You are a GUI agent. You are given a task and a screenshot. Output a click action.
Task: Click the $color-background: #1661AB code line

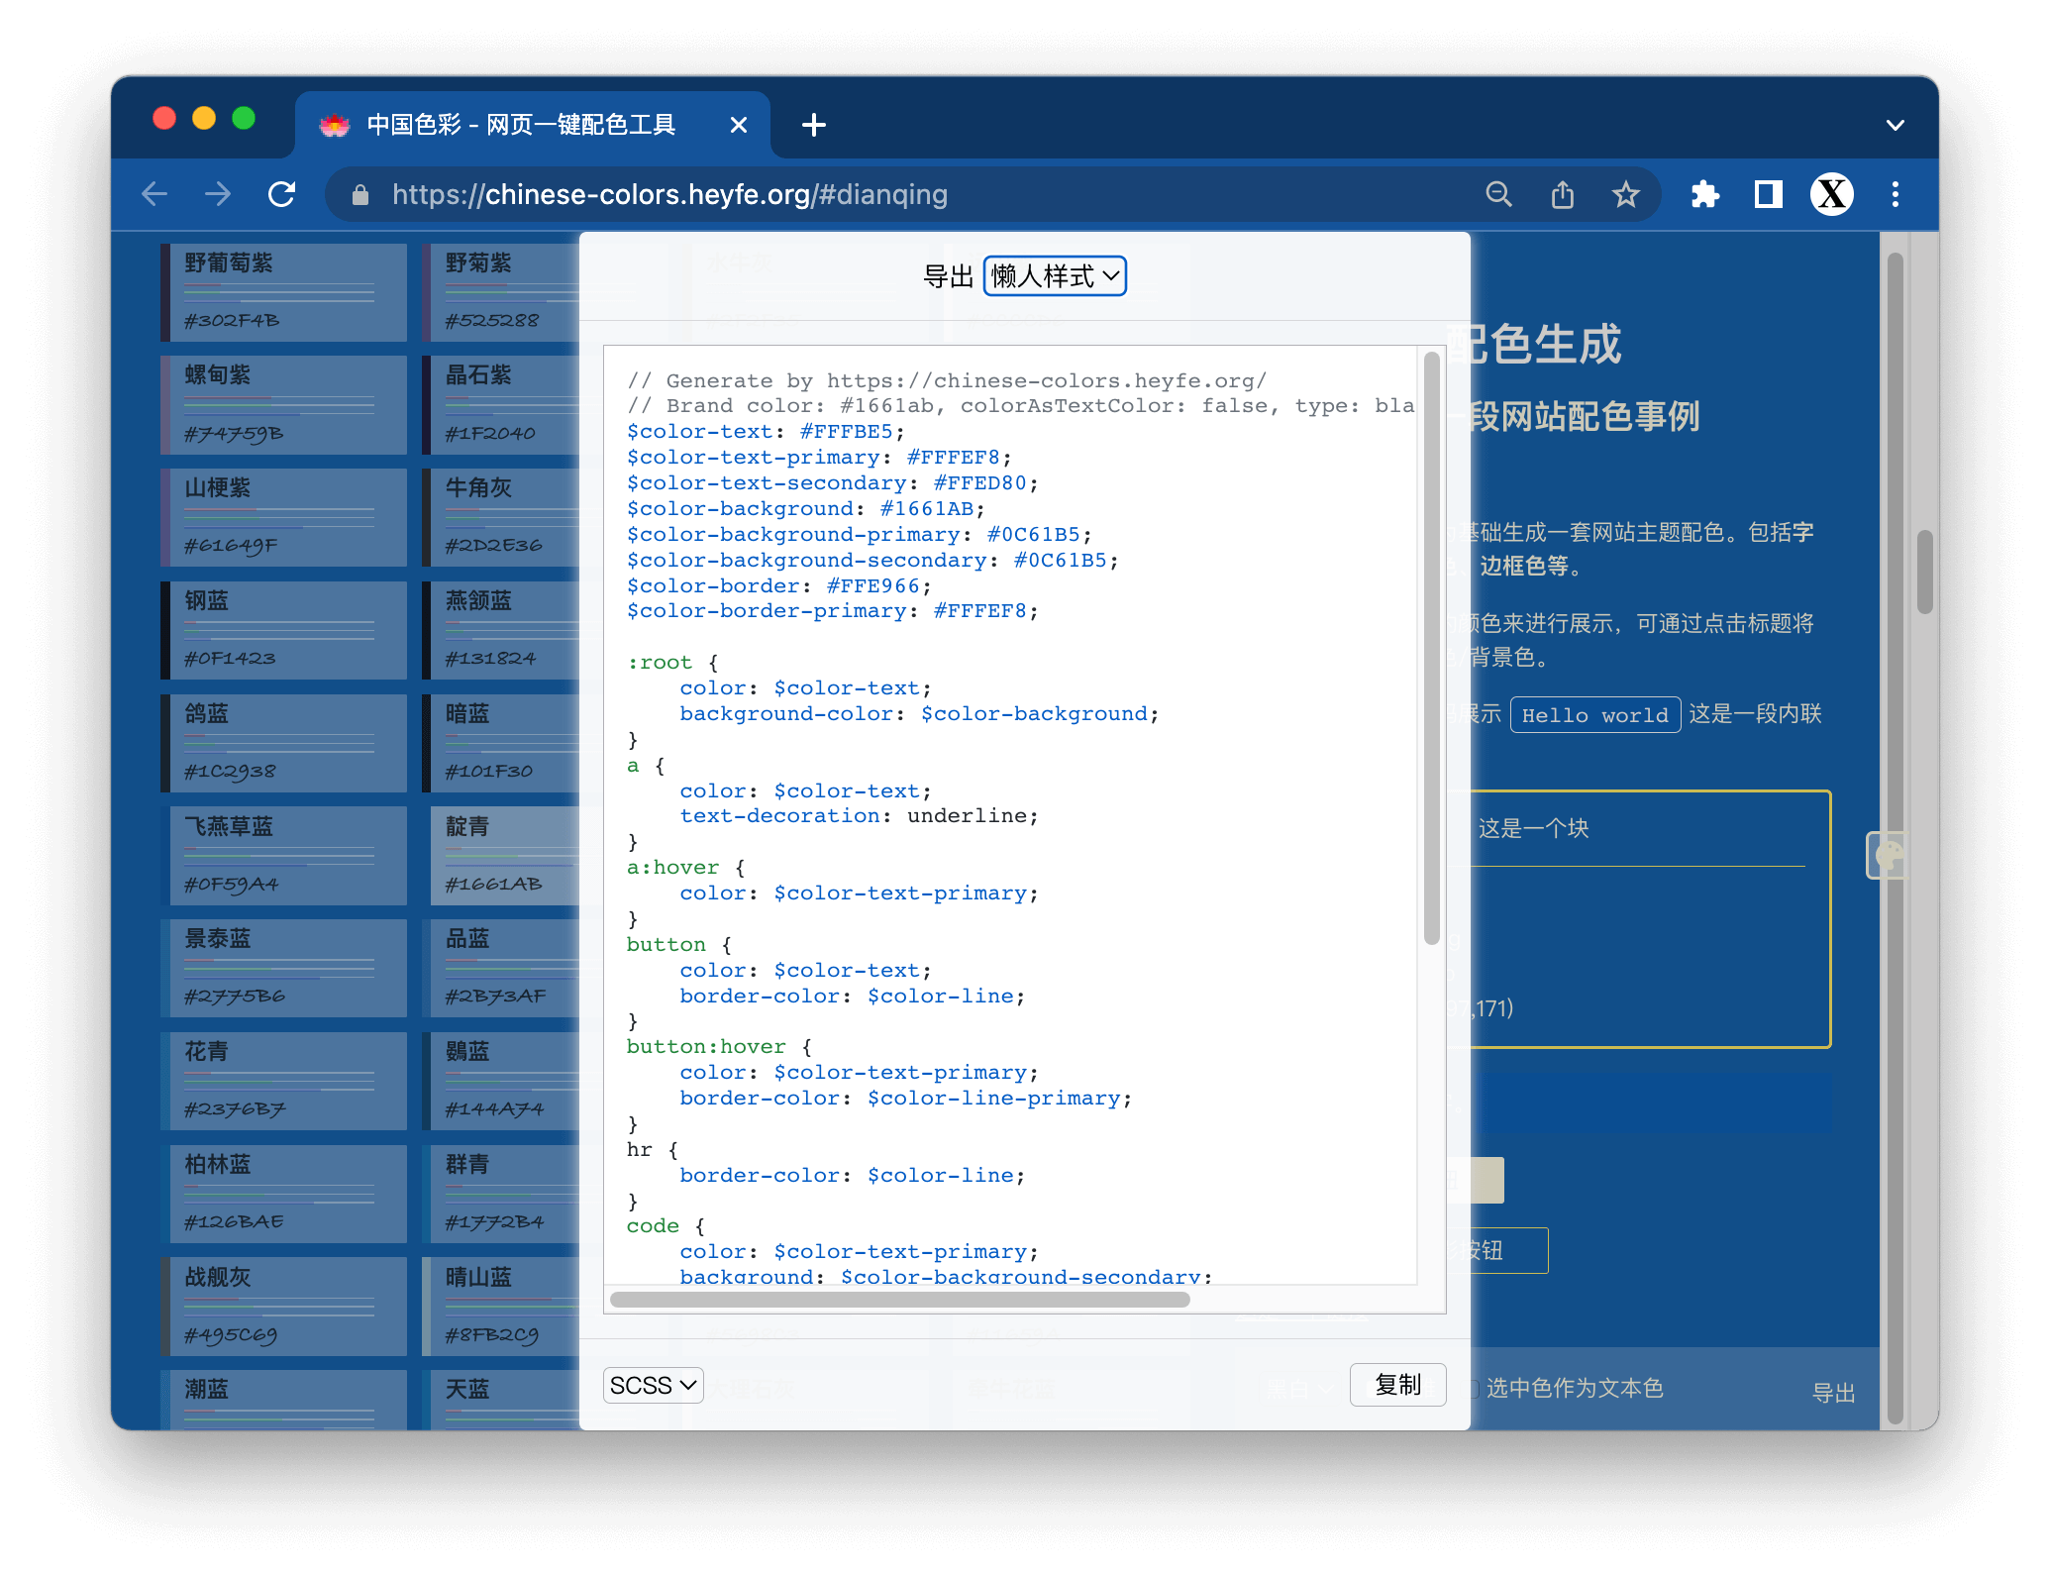tap(806, 509)
